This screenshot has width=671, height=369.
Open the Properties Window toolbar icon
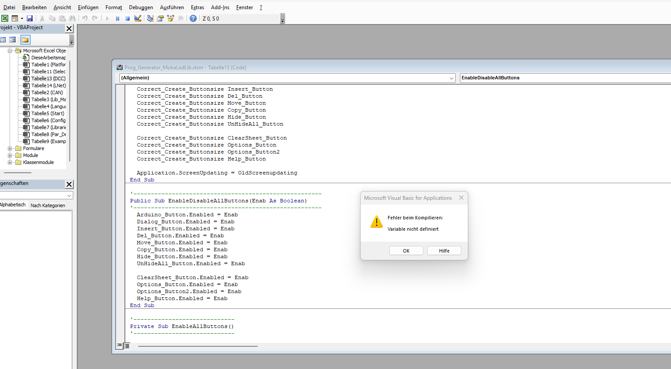coord(160,18)
